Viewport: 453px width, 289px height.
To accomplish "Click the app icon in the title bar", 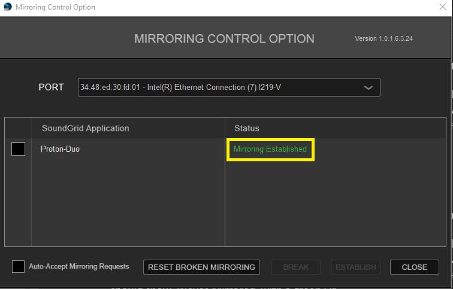I will tap(7, 7).
